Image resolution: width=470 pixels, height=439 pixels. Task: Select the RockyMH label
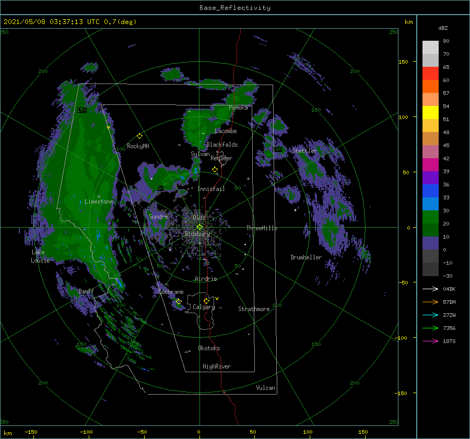(x=138, y=146)
